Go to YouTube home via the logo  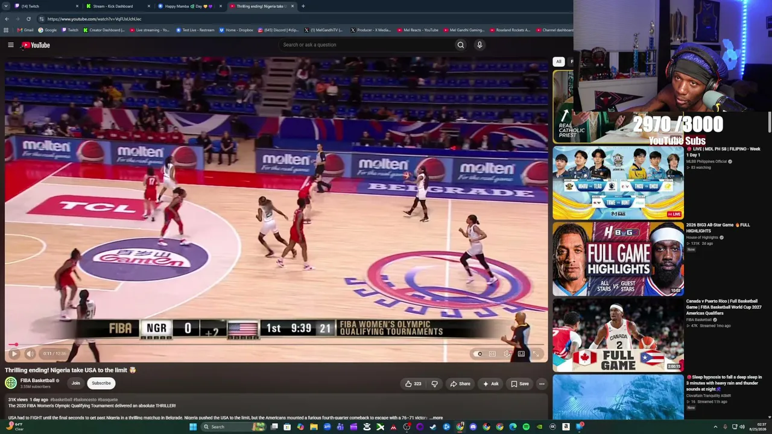coord(36,45)
